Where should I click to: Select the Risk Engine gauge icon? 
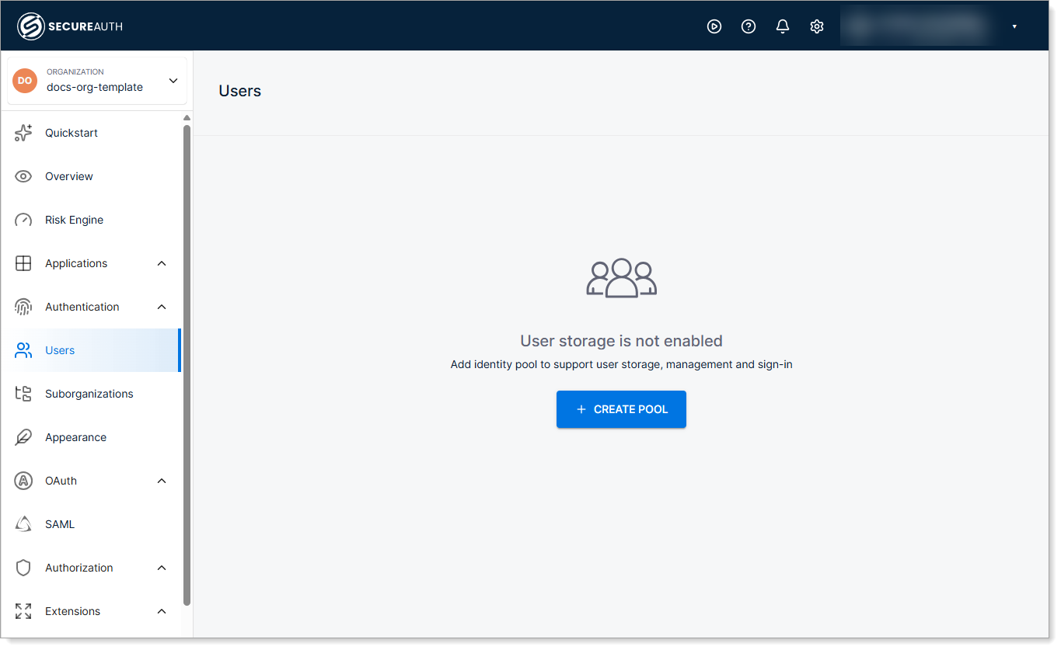23,219
